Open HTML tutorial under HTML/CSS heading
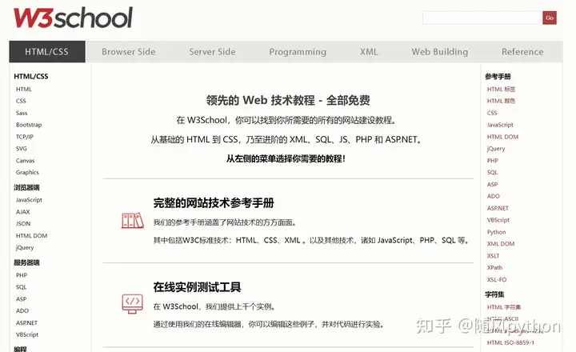This screenshot has height=352, width=576. pyautogui.click(x=24, y=90)
